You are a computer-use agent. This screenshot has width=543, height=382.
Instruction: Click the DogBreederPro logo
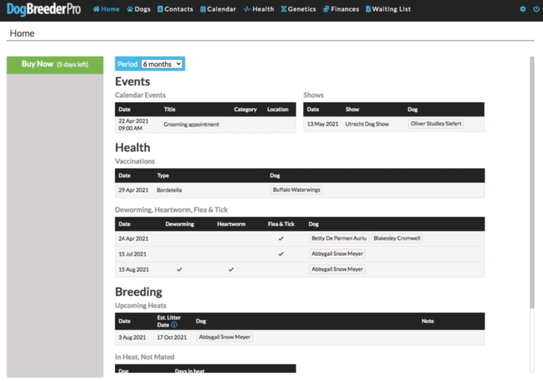[43, 9]
